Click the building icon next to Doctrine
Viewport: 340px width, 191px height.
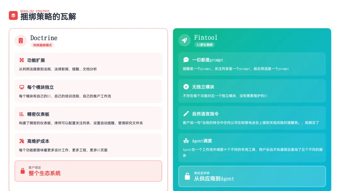click(x=21, y=41)
